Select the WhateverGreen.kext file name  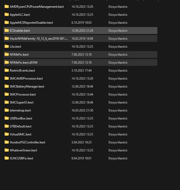click(23, 150)
